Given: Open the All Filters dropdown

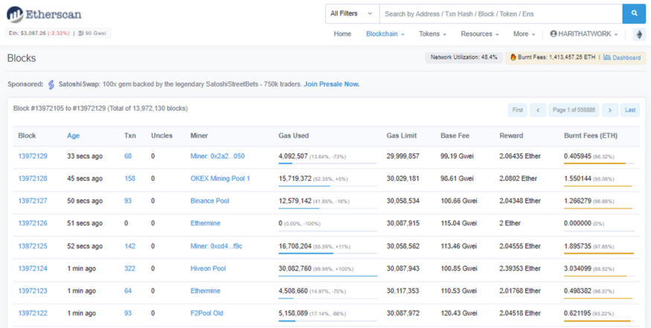Looking at the screenshot, I should (x=352, y=13).
